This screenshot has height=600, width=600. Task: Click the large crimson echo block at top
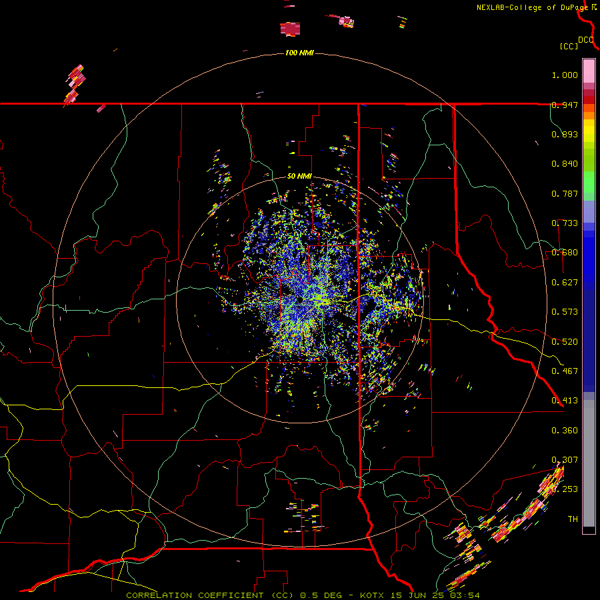pyautogui.click(x=290, y=29)
